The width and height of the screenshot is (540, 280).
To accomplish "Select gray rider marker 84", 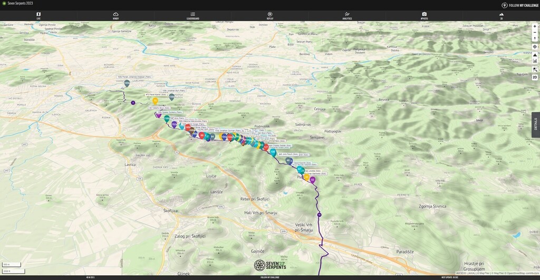I will tap(213, 137).
